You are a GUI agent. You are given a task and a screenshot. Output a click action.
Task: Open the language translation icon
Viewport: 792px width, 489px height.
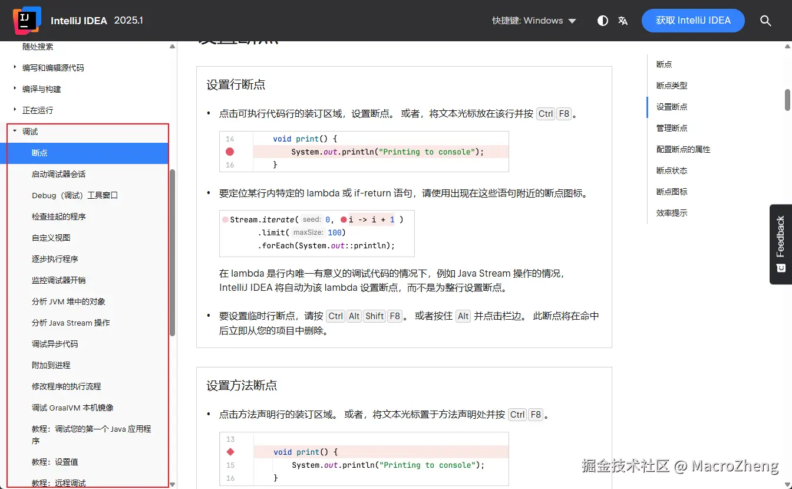623,21
